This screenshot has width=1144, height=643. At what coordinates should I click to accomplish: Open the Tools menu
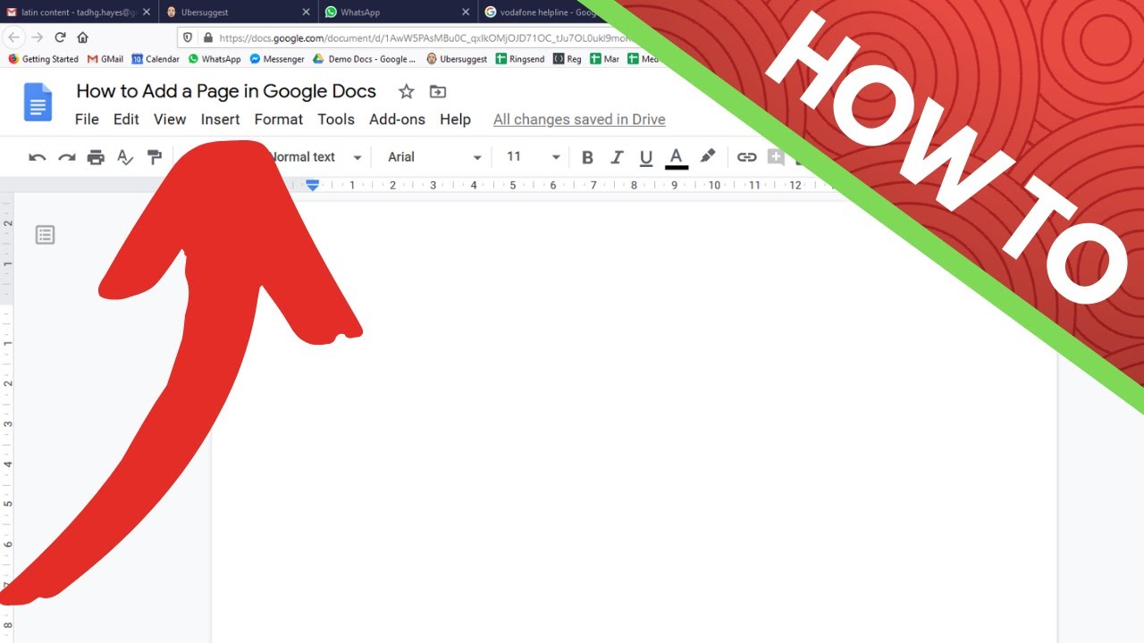pos(336,119)
